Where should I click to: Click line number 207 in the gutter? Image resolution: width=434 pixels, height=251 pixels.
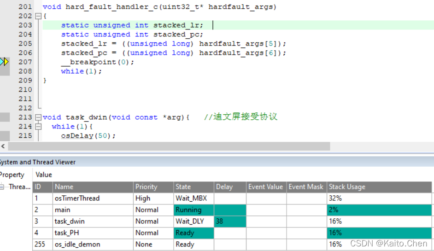(25, 62)
